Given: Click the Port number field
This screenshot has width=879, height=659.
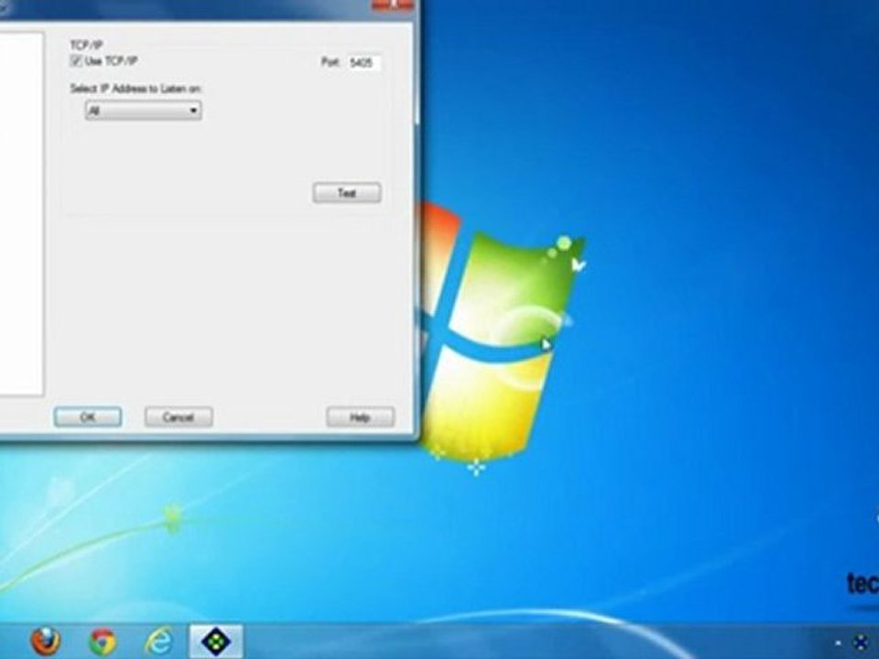Looking at the screenshot, I should (x=364, y=63).
